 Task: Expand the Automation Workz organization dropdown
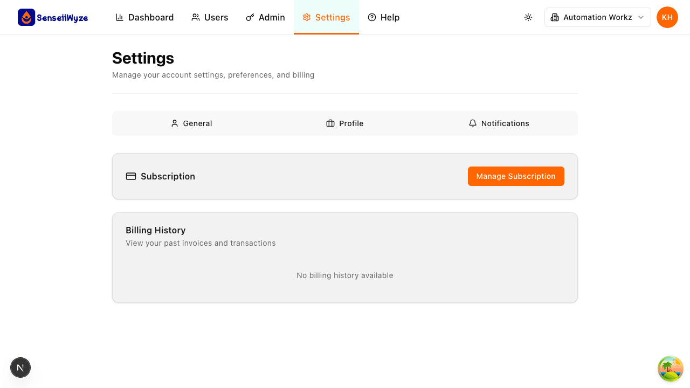pyautogui.click(x=598, y=17)
